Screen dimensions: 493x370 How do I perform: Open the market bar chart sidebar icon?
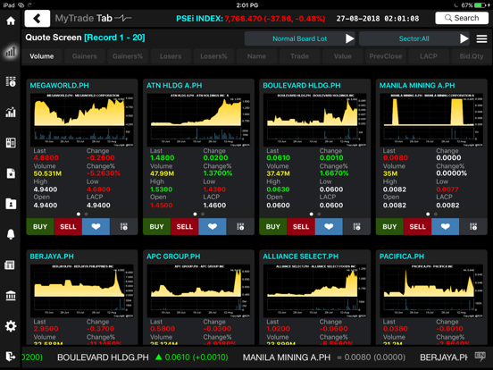(x=11, y=51)
